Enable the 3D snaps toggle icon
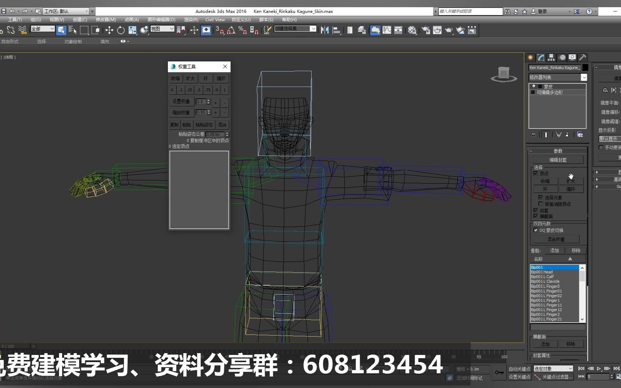621x388 pixels. (220, 30)
